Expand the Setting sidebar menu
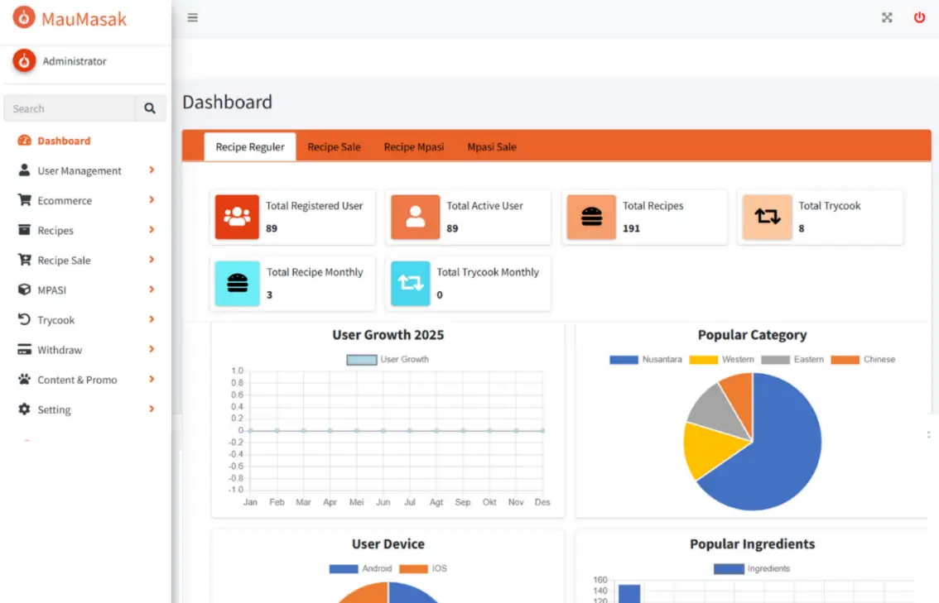Viewport: 939px width, 603px height. coord(54,409)
